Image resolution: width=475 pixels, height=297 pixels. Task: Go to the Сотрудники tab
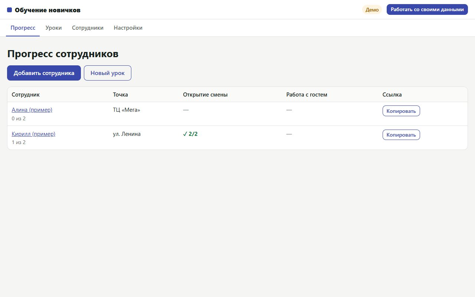pyautogui.click(x=88, y=28)
